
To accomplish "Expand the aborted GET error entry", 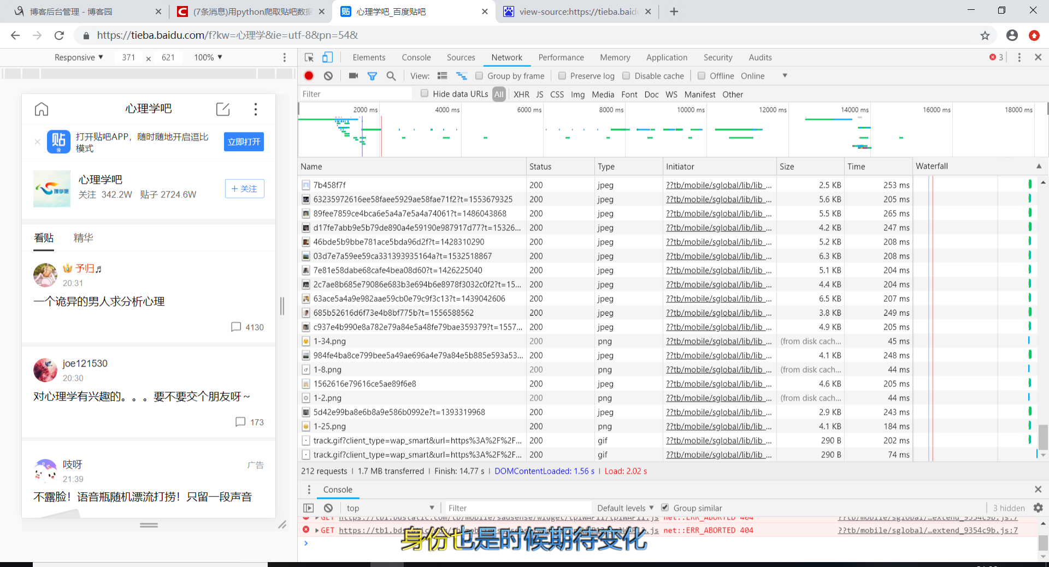I will click(317, 530).
